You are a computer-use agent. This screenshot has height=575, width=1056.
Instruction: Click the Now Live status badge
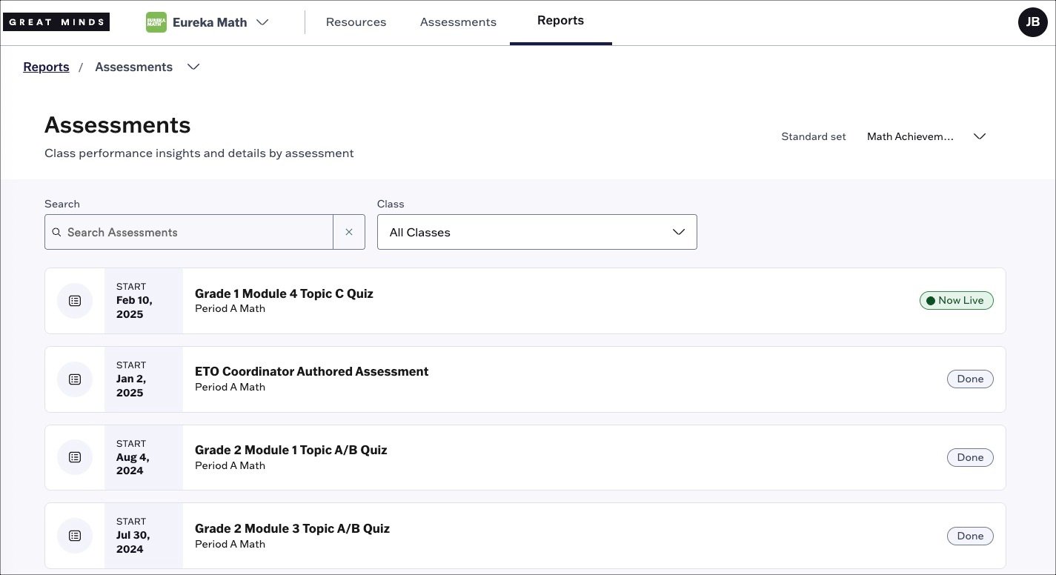(x=956, y=300)
